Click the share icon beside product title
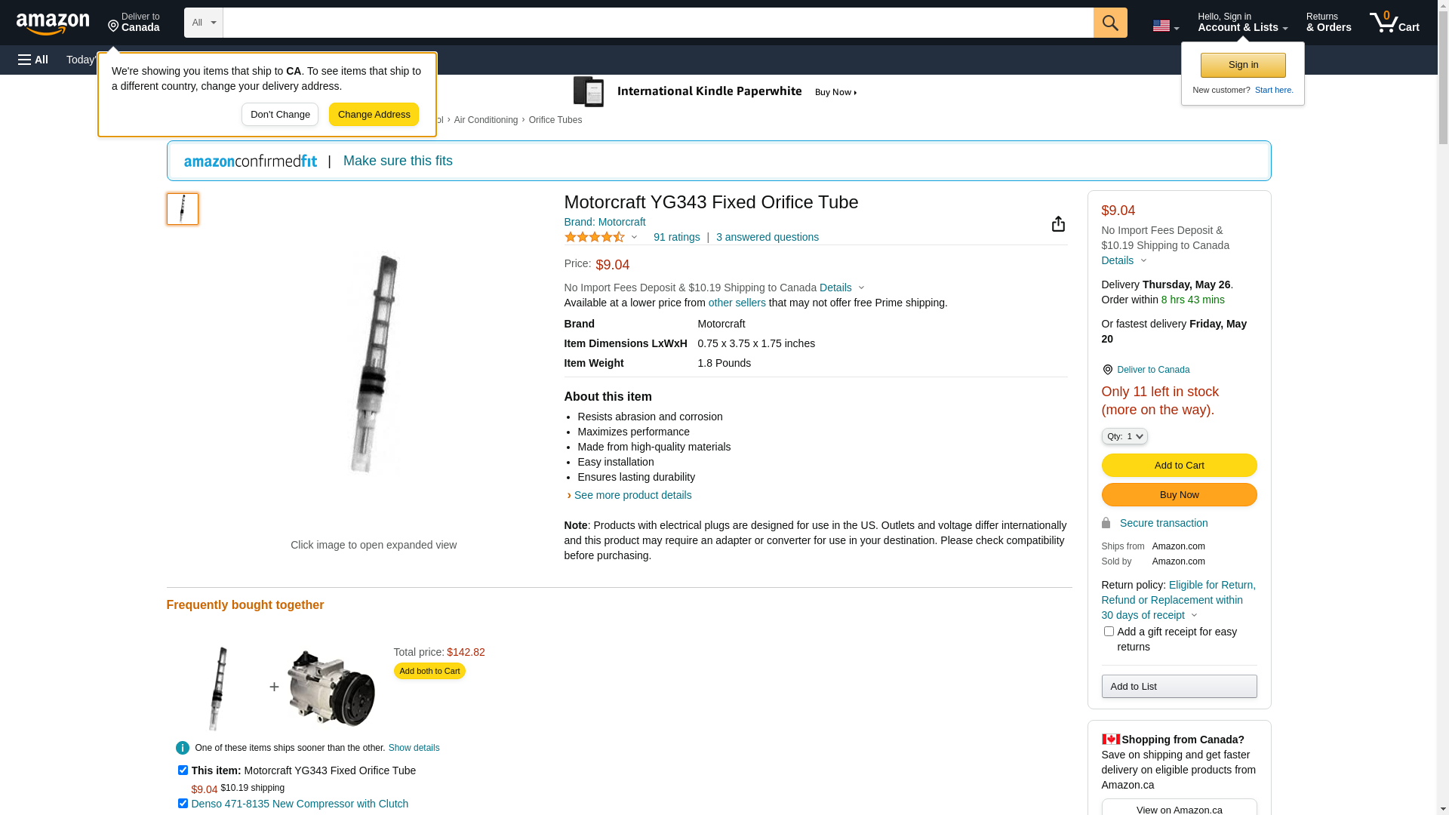This screenshot has width=1449, height=815. click(1058, 224)
